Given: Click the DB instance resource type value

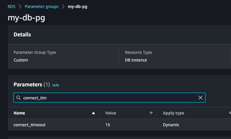Looking at the screenshot, I should point(136,60).
